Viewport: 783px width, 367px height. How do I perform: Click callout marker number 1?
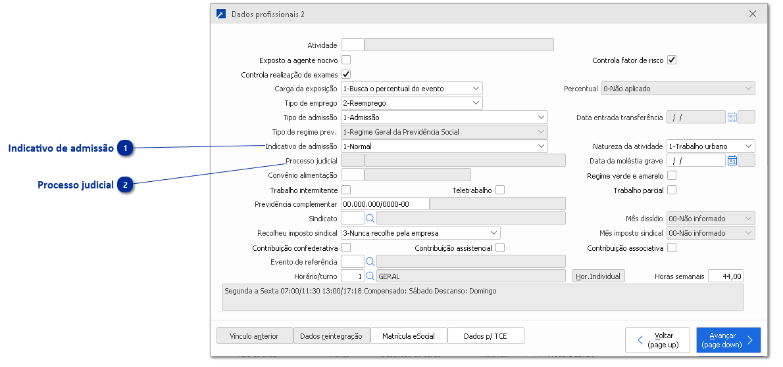coord(126,149)
